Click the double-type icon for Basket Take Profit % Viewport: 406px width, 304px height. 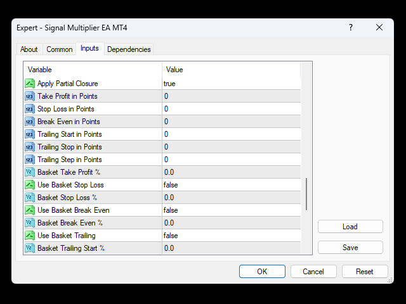pos(30,172)
